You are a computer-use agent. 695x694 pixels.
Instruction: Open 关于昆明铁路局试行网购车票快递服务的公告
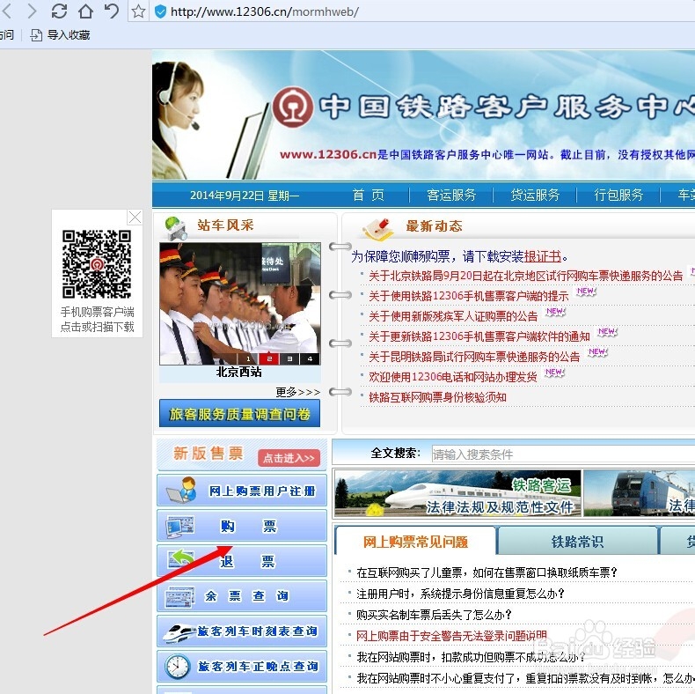click(x=474, y=357)
